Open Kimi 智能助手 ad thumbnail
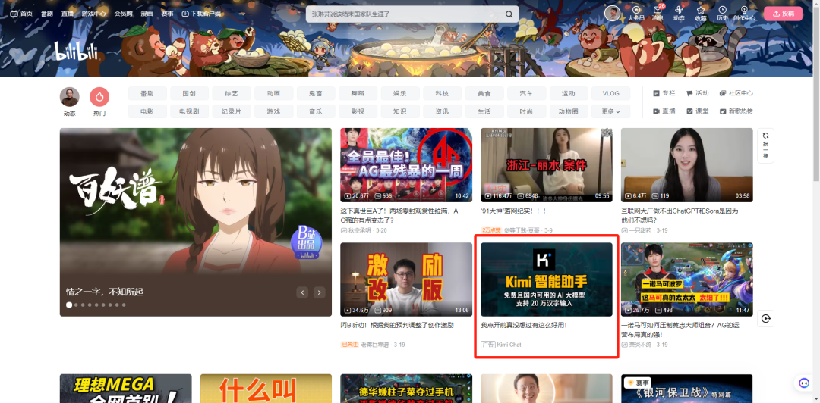 click(x=547, y=280)
